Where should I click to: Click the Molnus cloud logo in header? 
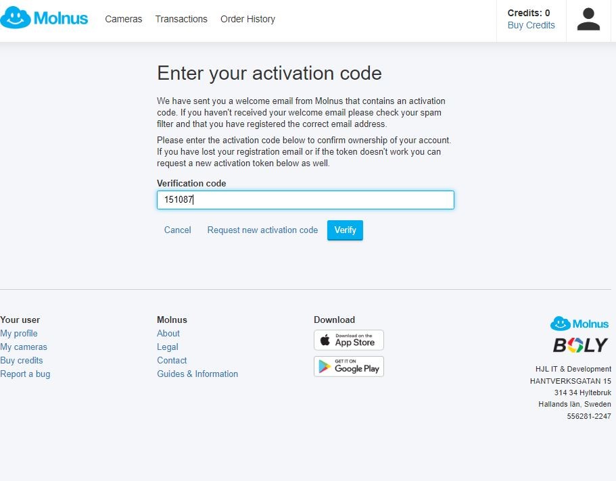[44, 18]
